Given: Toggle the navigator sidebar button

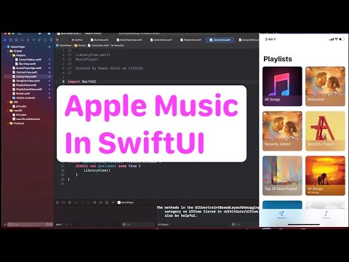Looking at the screenshot, I should coord(20,33).
